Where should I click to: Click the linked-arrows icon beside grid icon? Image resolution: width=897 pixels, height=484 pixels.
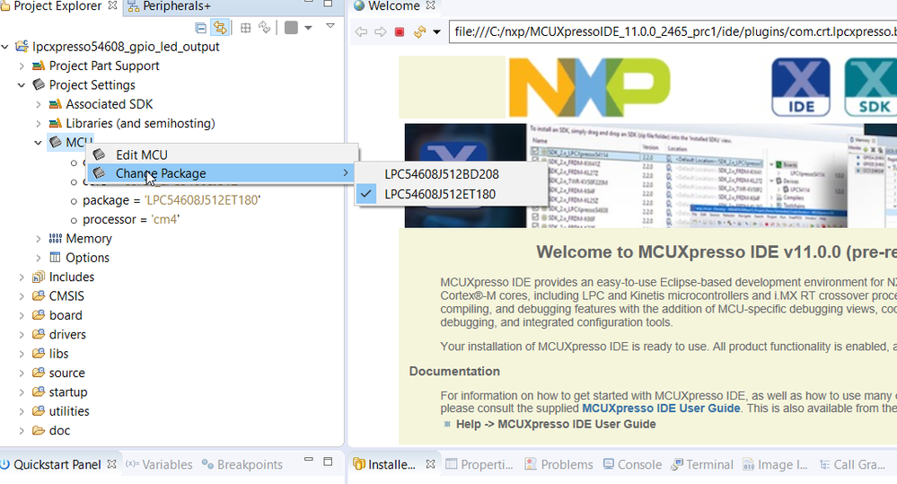coord(264,28)
